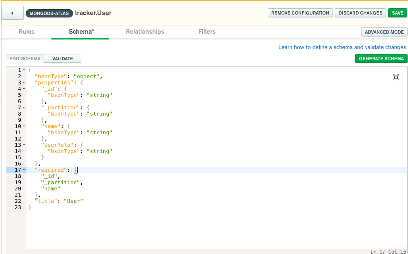The width and height of the screenshot is (408, 254).
Task: Switch to Validate mode
Action: 62,59
